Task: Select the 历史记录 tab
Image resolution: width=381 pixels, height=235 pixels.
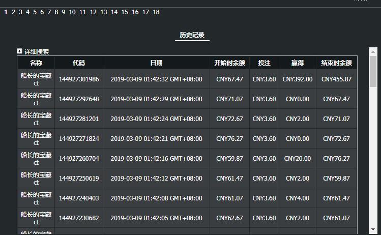Action: point(192,35)
